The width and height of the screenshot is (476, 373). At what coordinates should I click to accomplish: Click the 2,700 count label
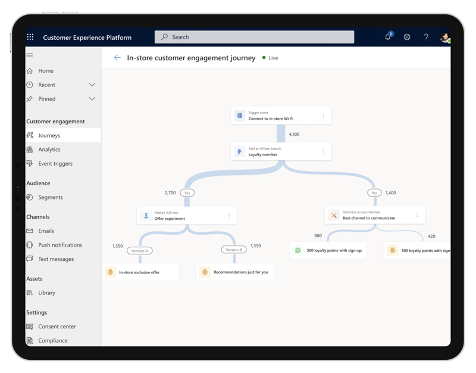tap(170, 192)
